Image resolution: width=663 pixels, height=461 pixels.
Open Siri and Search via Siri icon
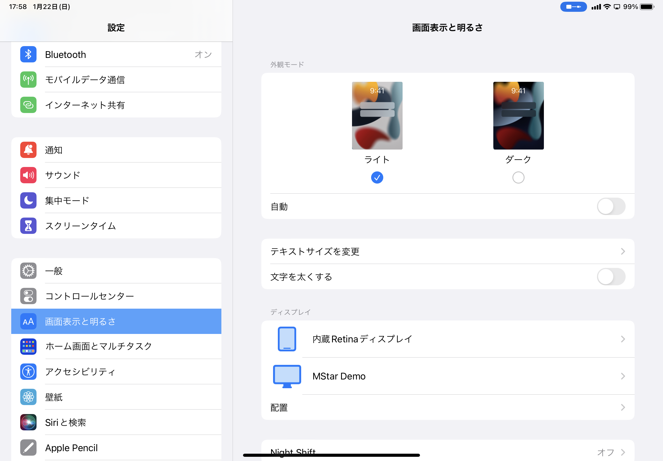point(28,422)
